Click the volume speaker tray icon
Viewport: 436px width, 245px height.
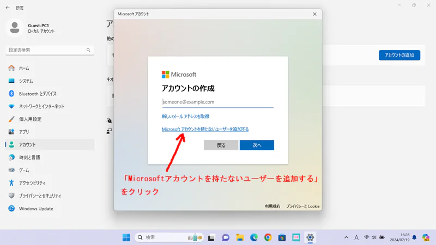(x=374, y=237)
